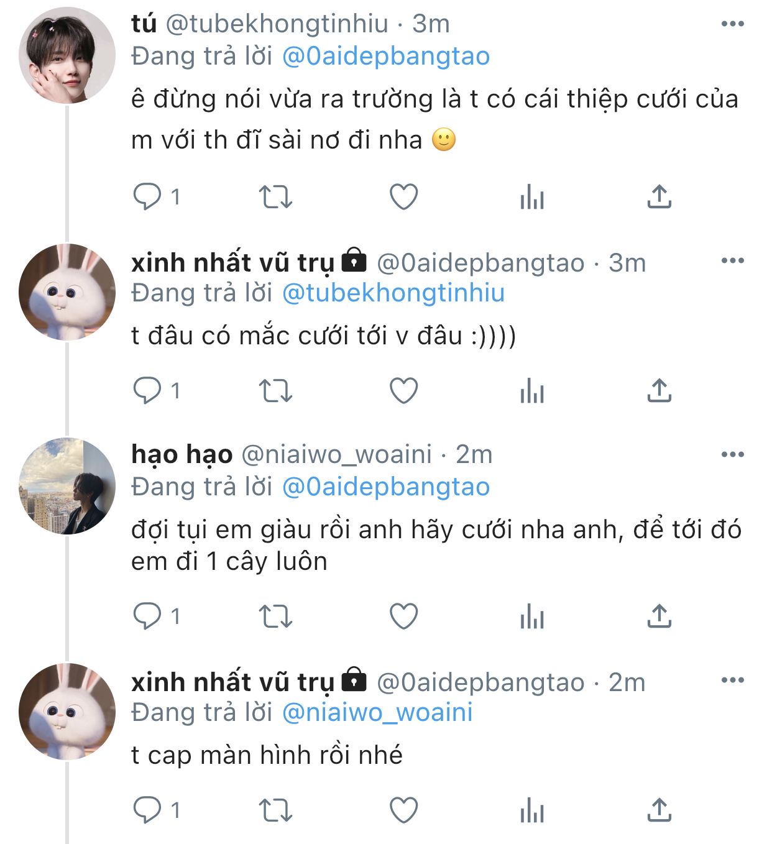This screenshot has width=772, height=844.
Task: Share the "t cap màn hình rồi nhé" tweet
Action: click(x=659, y=810)
